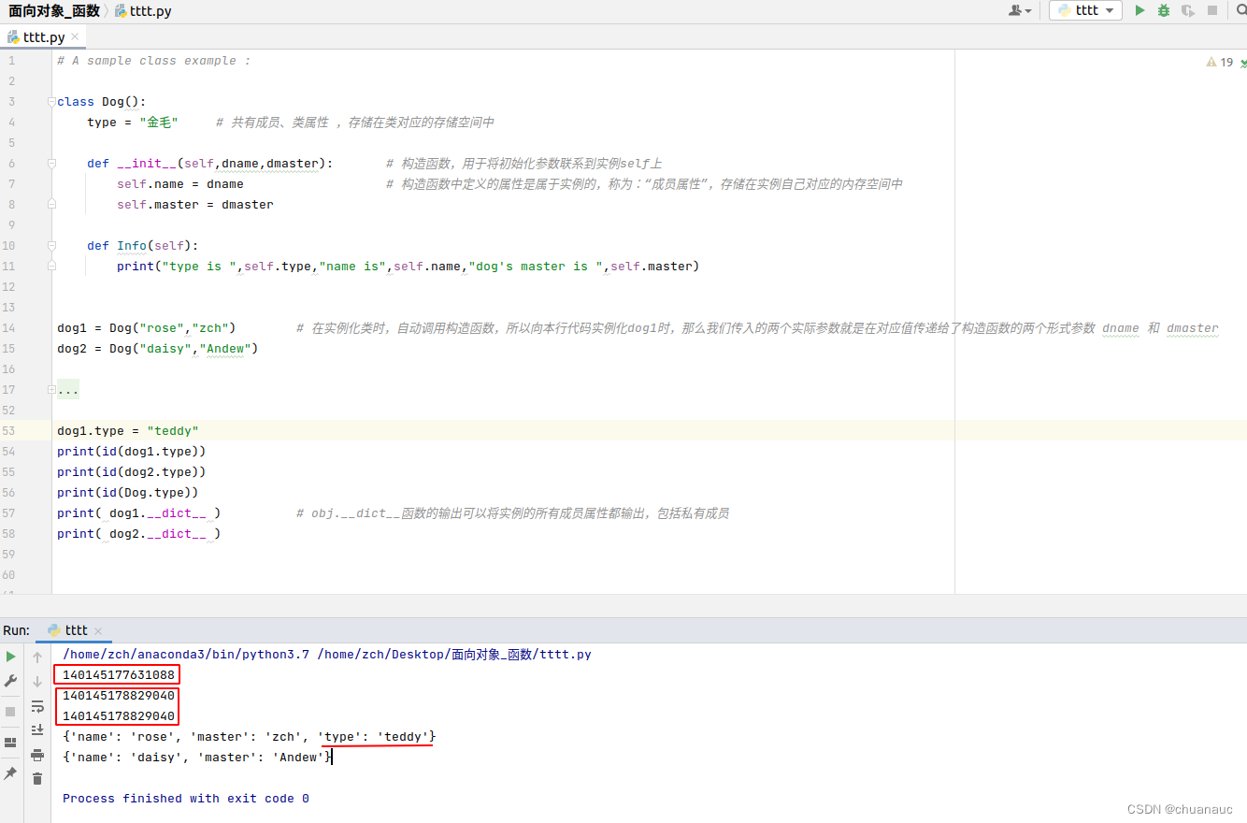Run tttt with coverage icon
The image size is (1247, 823).
click(x=1186, y=10)
